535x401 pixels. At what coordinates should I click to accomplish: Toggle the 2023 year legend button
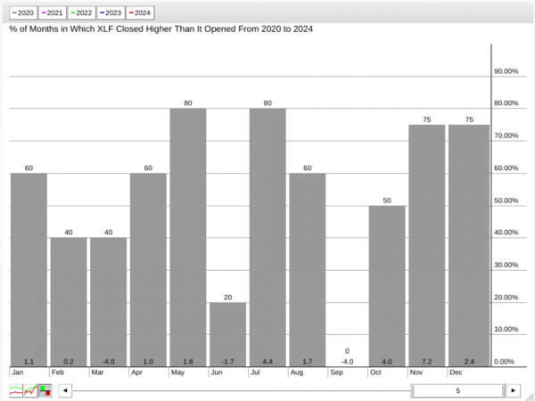click(x=111, y=13)
